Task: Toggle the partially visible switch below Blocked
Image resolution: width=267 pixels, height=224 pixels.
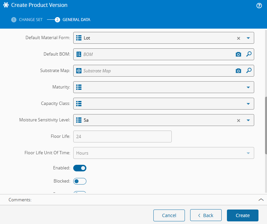Action: point(80,193)
